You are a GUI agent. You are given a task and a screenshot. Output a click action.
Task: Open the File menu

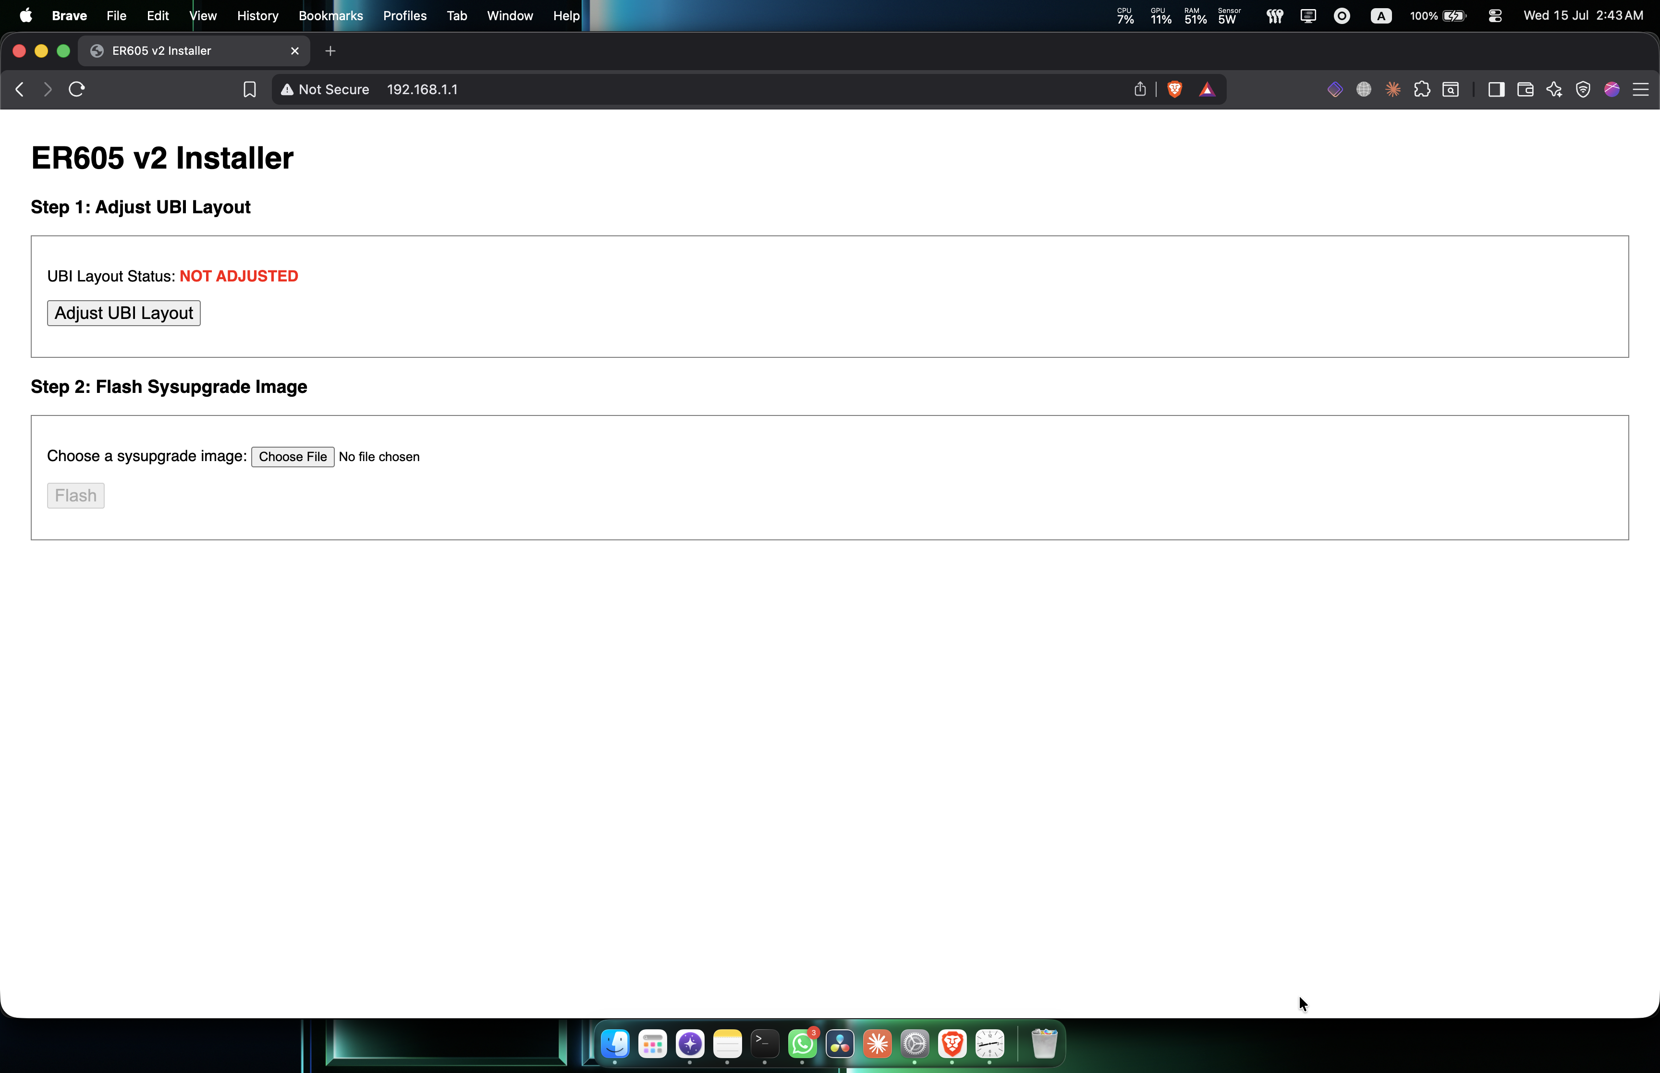tap(116, 15)
